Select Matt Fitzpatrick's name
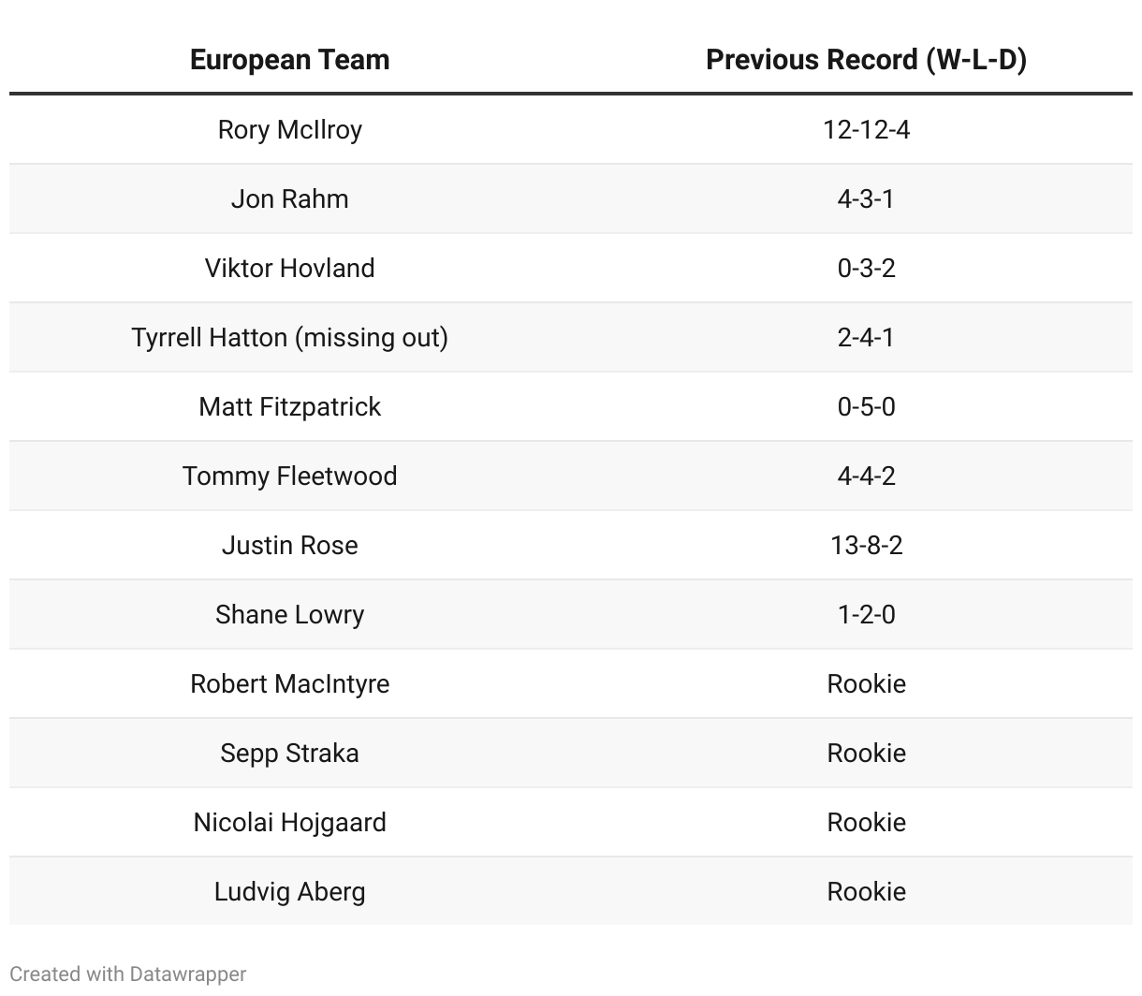The height and width of the screenshot is (996, 1142). (x=289, y=406)
